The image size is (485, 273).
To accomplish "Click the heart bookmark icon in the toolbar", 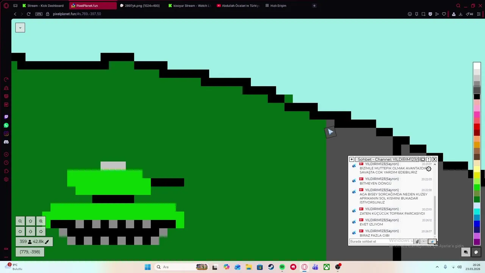I will click(x=444, y=14).
